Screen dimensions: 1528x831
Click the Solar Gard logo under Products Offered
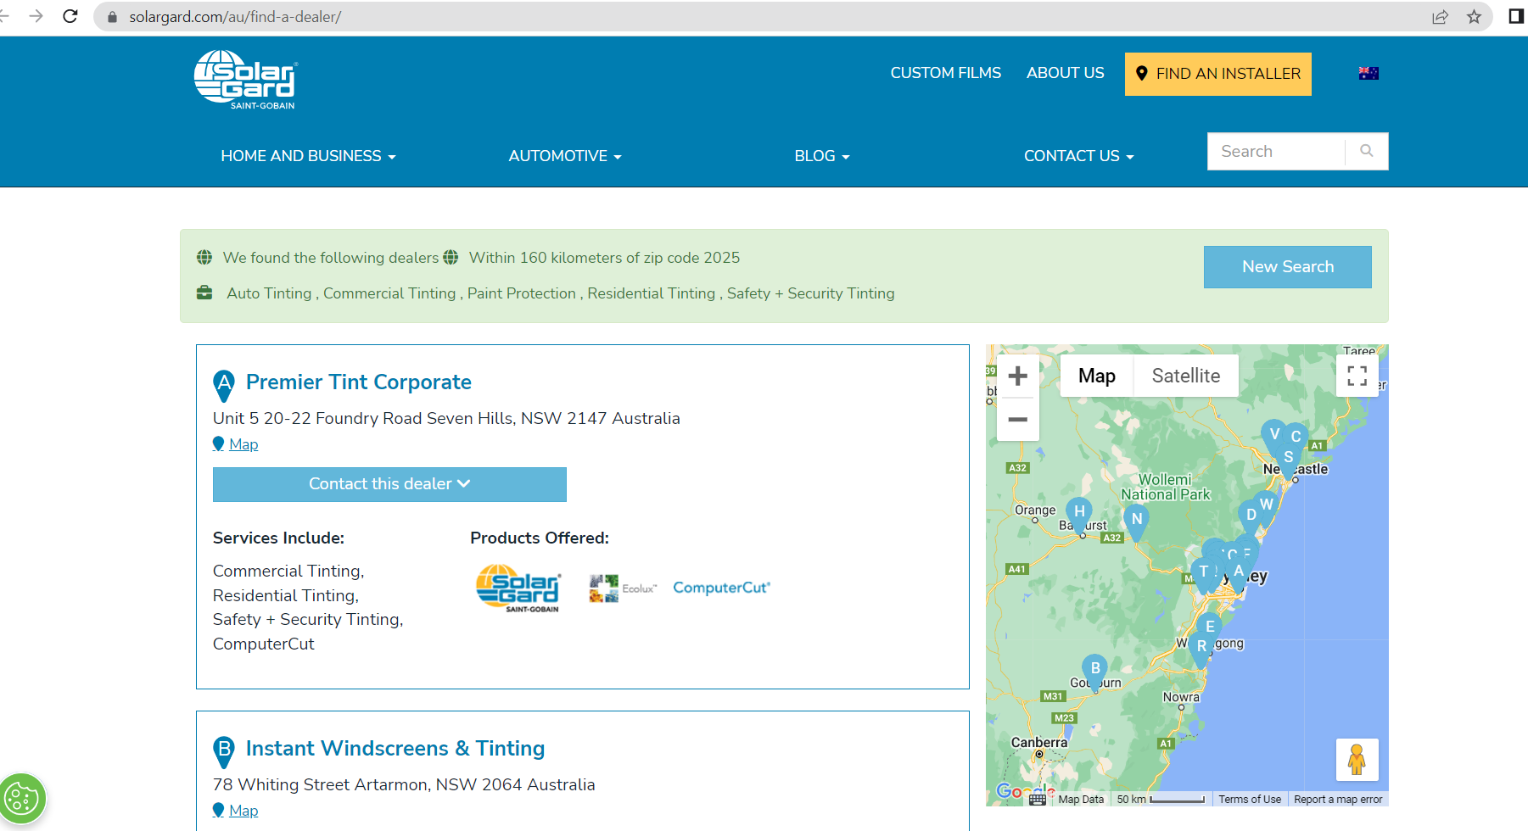[518, 588]
